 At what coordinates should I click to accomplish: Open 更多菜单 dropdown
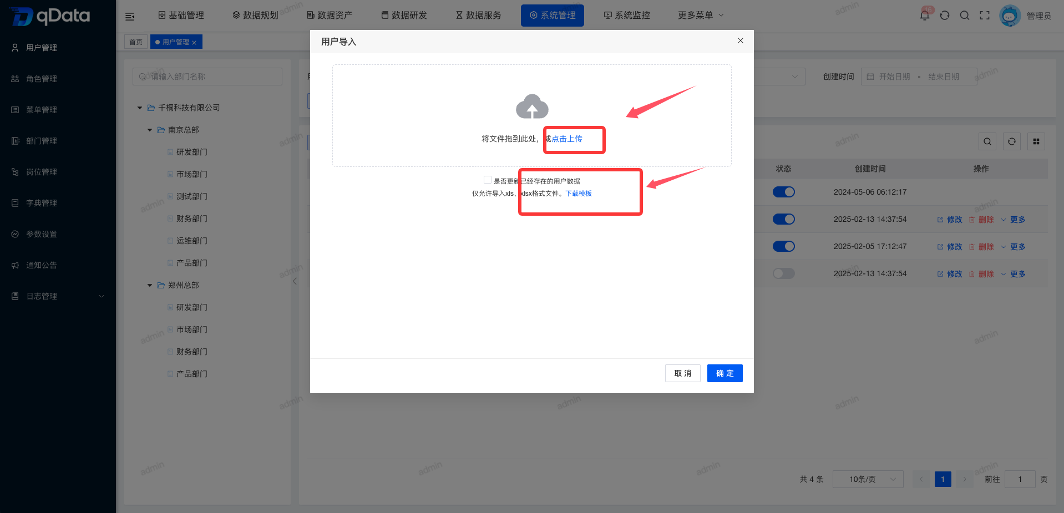(701, 15)
